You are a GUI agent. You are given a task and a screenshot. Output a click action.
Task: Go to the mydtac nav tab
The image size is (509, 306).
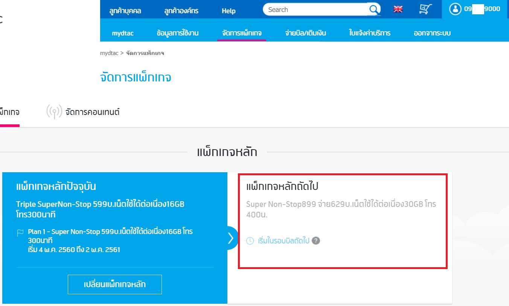click(123, 33)
